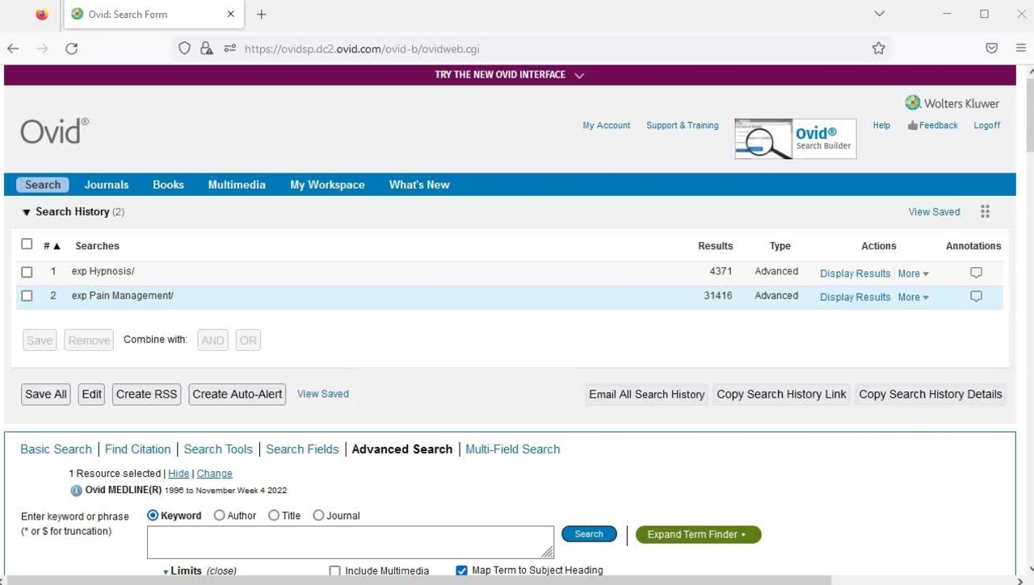Check the box for search 1 exp Hypnosis
Screen dimensions: 1034x585
pyautogui.click(x=27, y=272)
